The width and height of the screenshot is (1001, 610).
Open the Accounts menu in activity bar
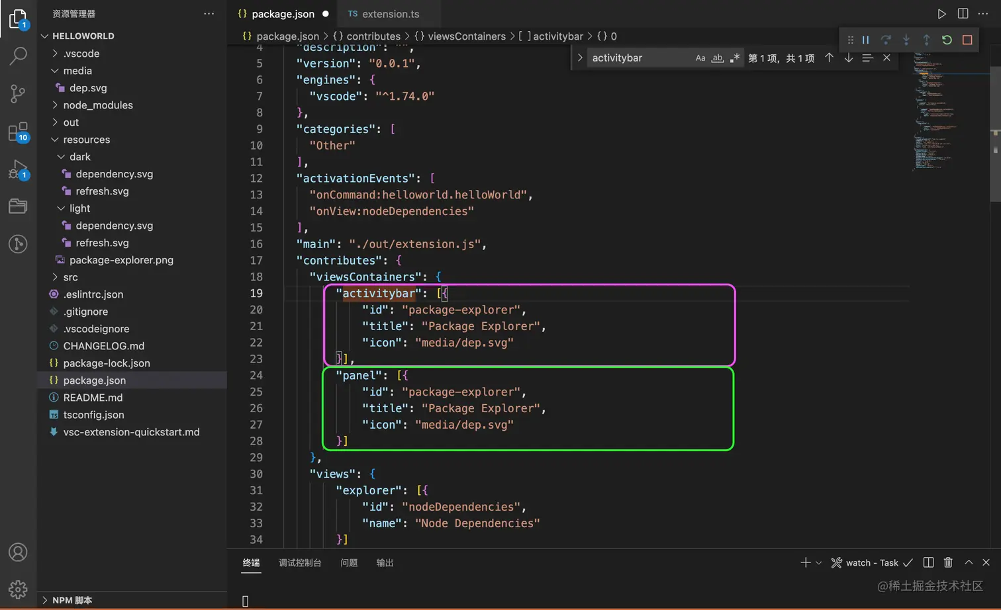(x=18, y=552)
